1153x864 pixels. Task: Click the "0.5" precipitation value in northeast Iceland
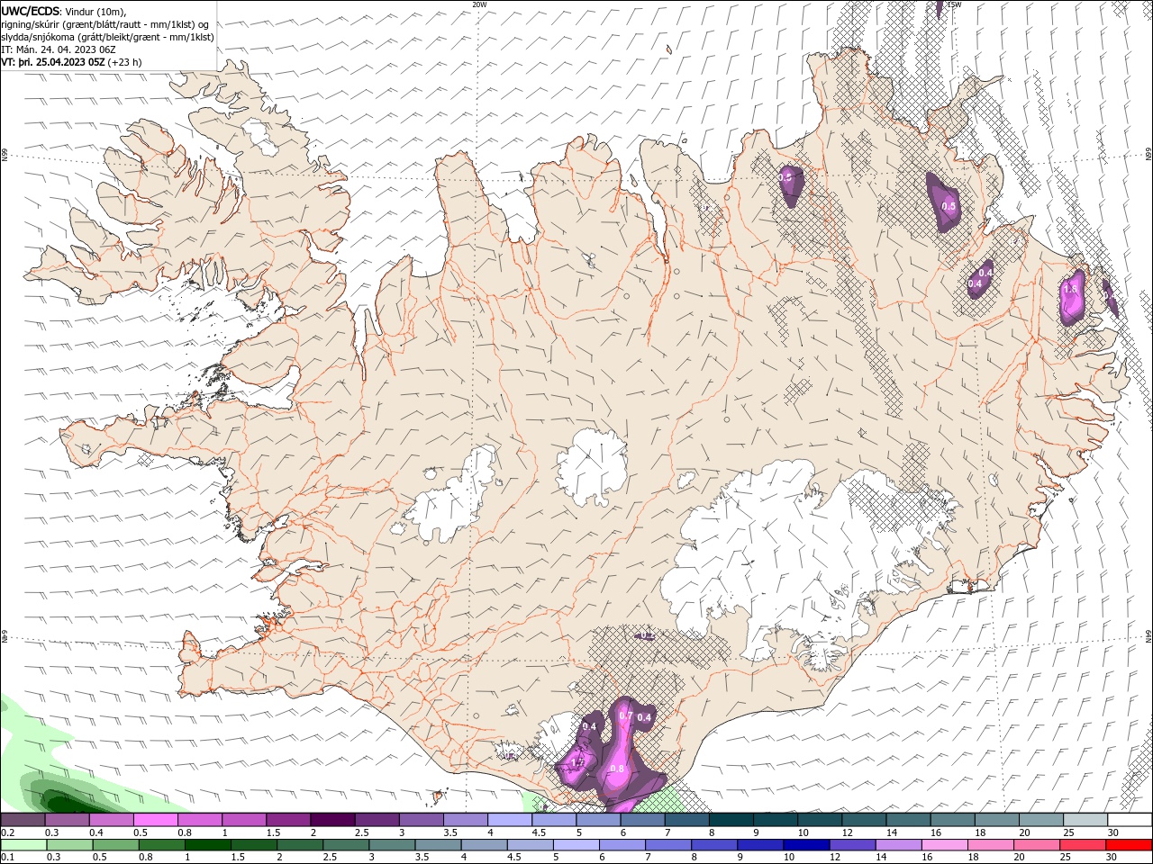(x=949, y=206)
